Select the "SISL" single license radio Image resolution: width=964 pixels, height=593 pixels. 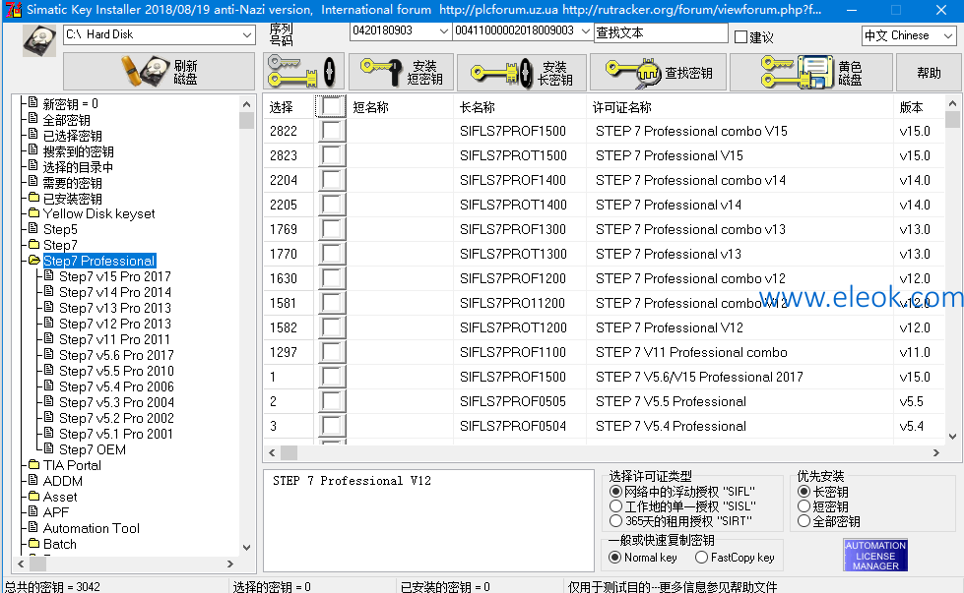(615, 506)
